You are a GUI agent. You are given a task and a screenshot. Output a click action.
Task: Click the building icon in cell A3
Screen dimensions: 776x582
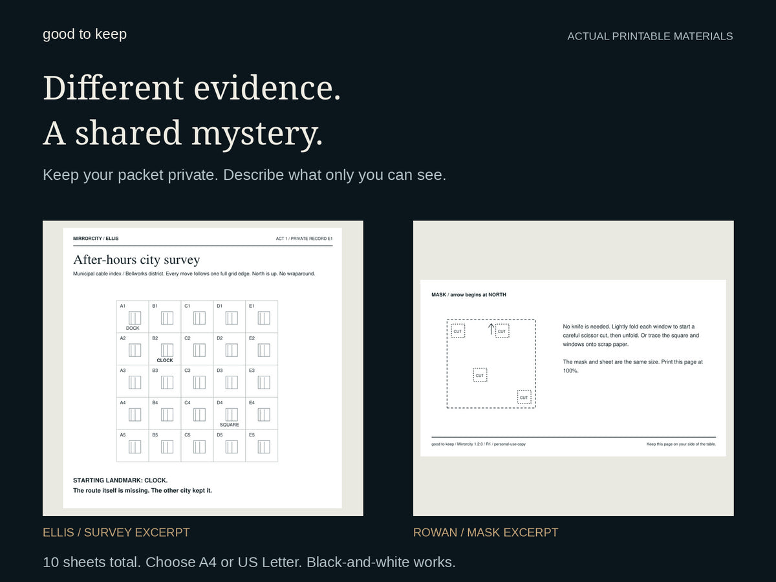tap(135, 382)
